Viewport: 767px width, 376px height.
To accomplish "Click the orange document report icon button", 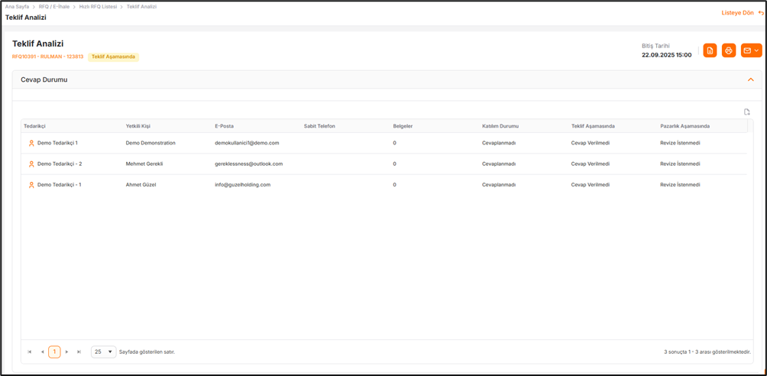I will coord(710,50).
